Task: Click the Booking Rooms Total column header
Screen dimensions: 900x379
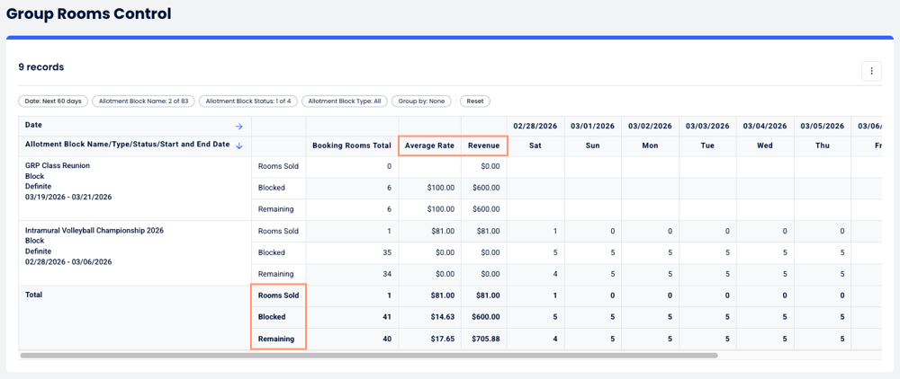Action: [351, 145]
